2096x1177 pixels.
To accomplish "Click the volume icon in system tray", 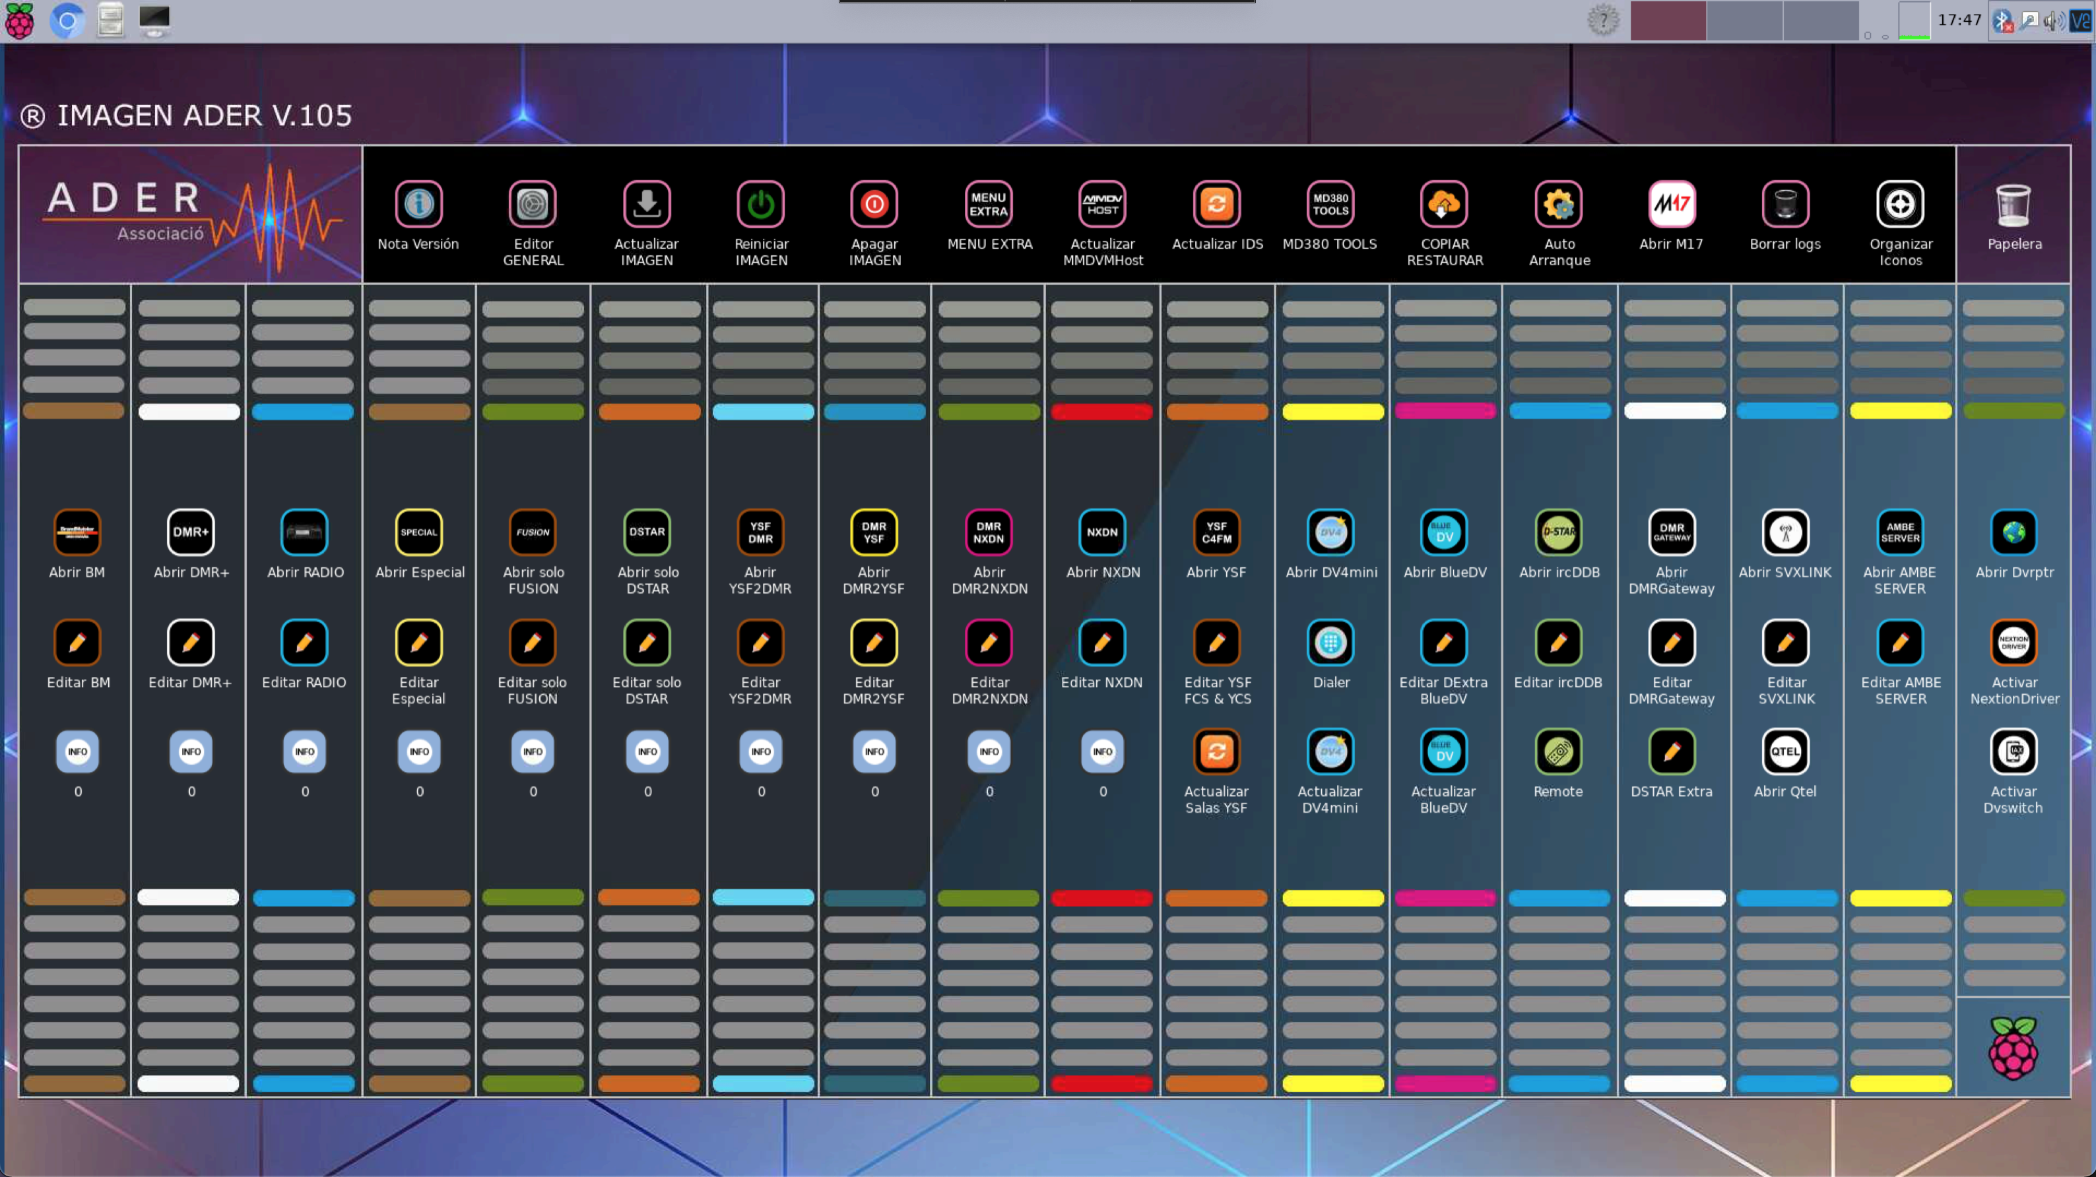I will [2052, 20].
